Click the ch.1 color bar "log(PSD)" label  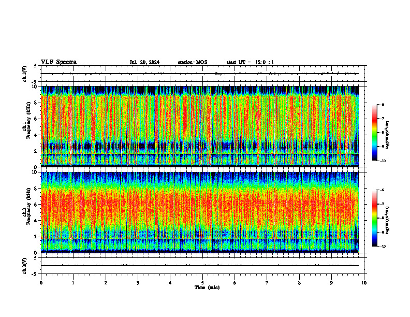(x=388, y=135)
